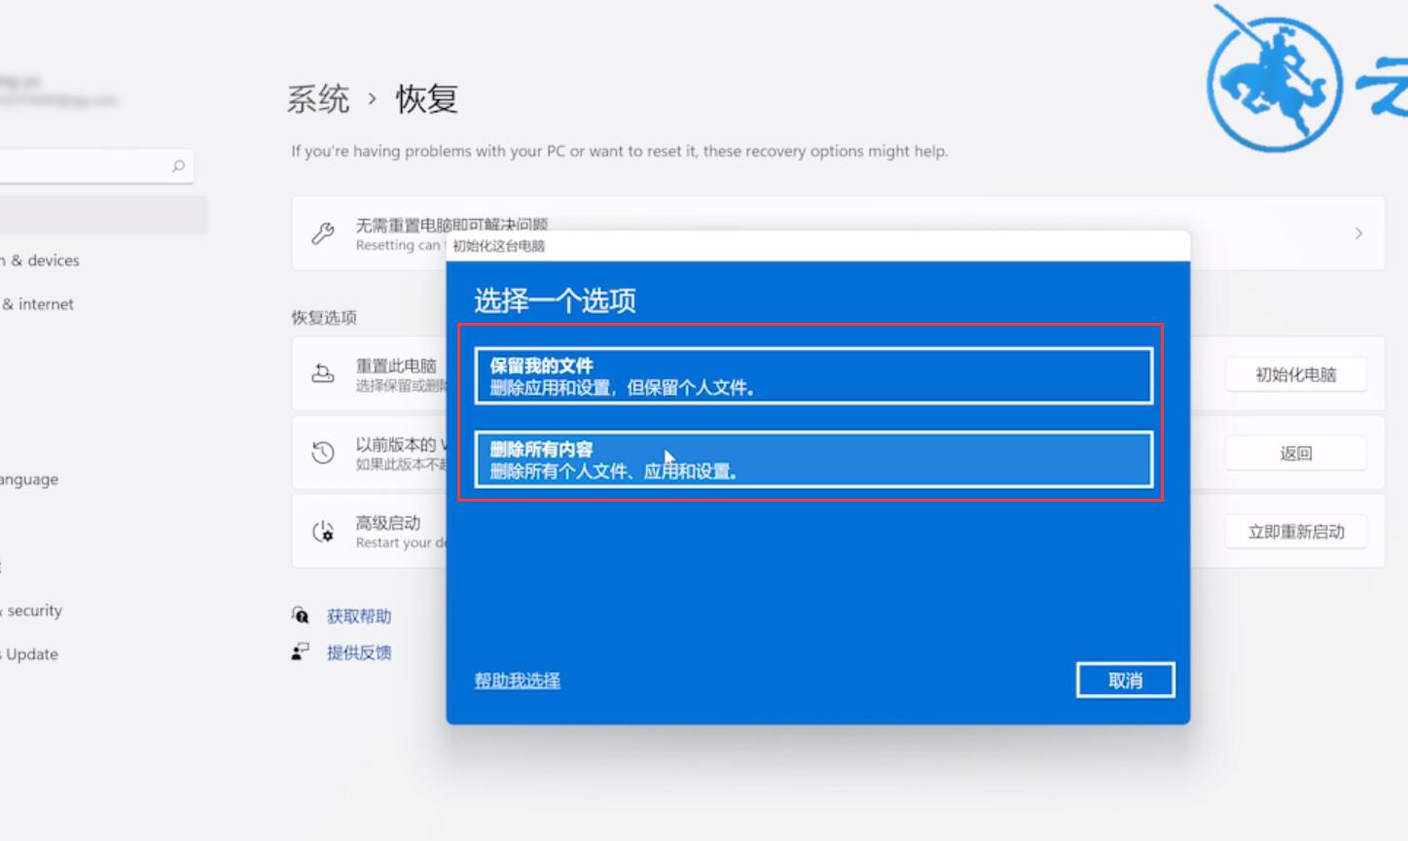The image size is (1408, 841).
Task: Open the 提供反馈 link
Action: coord(359,652)
